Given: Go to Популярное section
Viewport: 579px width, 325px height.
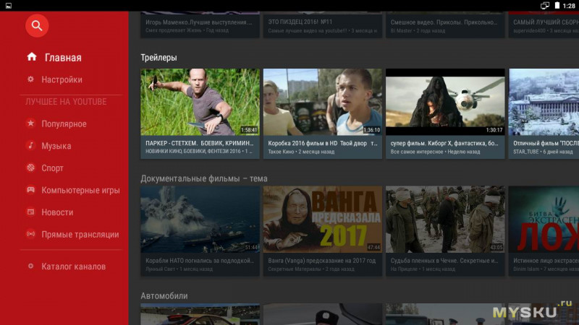Looking at the screenshot, I should (64, 123).
